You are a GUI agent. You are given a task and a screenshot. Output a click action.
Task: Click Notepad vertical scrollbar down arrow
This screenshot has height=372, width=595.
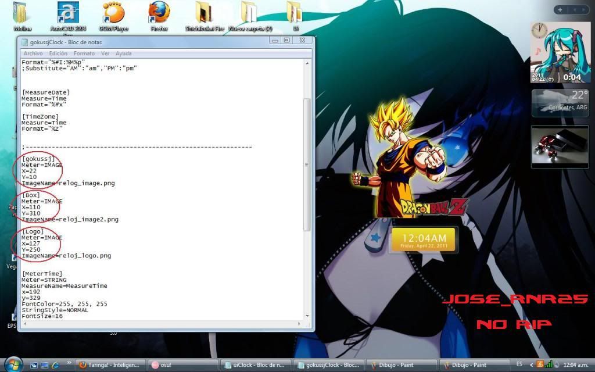307,316
